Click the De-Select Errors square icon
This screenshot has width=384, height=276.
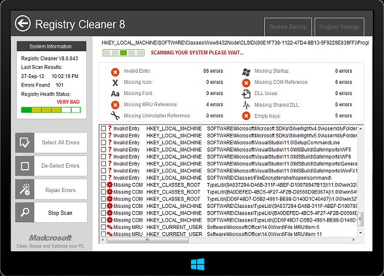tap(25, 166)
